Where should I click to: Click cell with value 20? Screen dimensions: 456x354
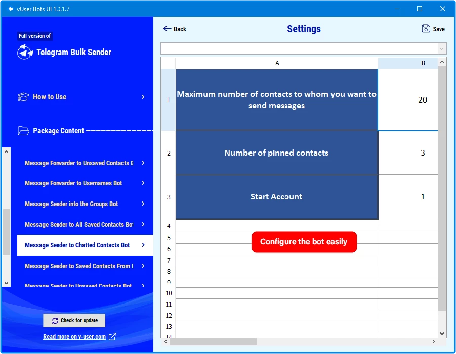408,100
